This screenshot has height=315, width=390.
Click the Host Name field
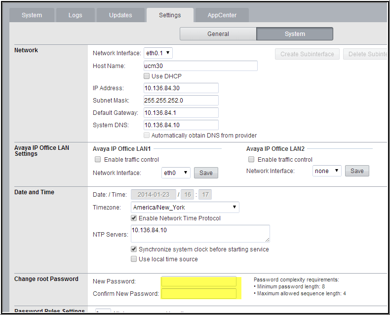click(200, 66)
